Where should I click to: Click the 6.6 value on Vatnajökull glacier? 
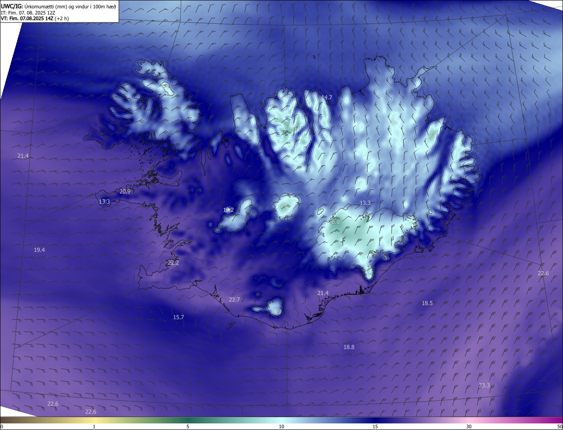tap(335, 222)
